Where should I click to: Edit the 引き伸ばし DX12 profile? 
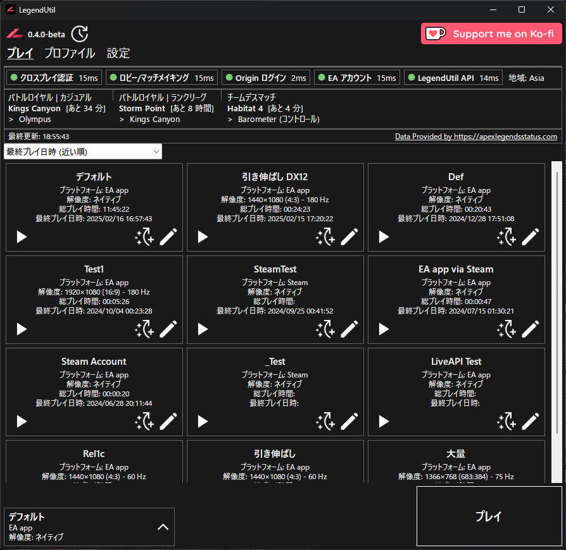(x=349, y=237)
